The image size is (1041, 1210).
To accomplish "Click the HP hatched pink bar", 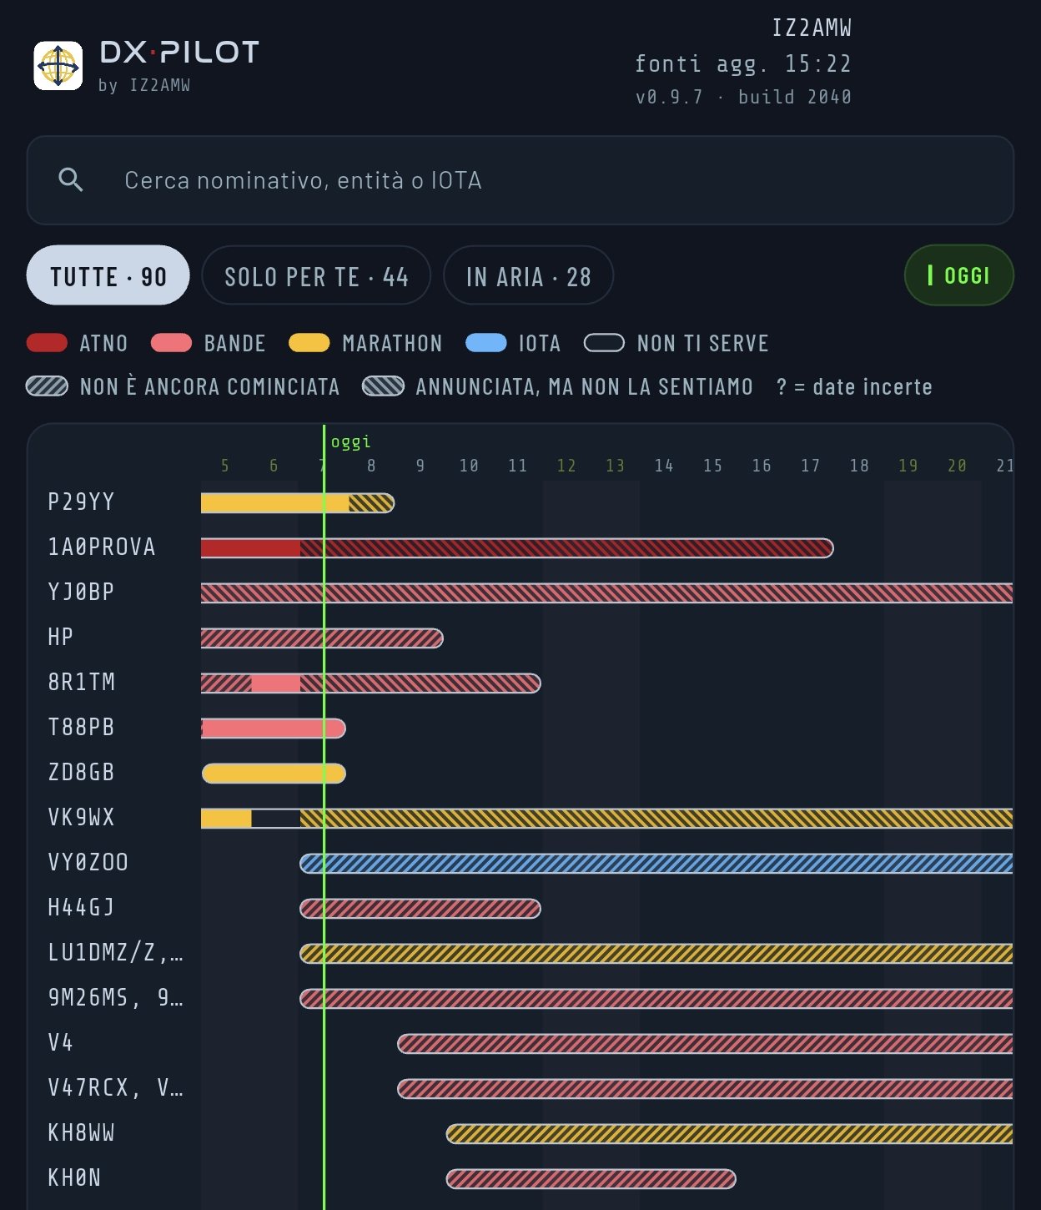I will [x=322, y=638].
